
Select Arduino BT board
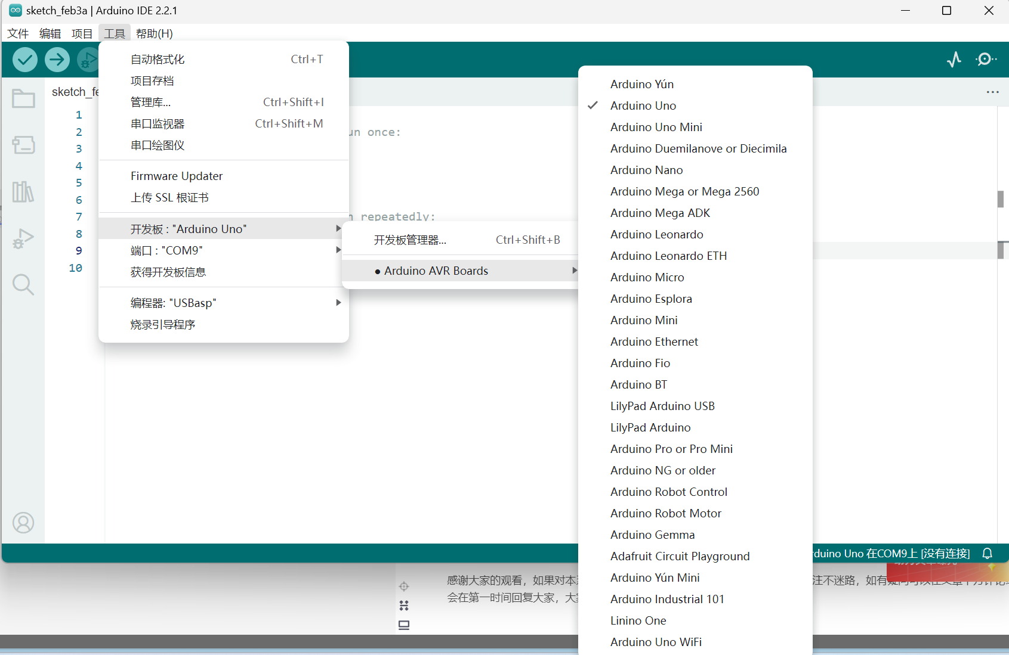[695, 384]
